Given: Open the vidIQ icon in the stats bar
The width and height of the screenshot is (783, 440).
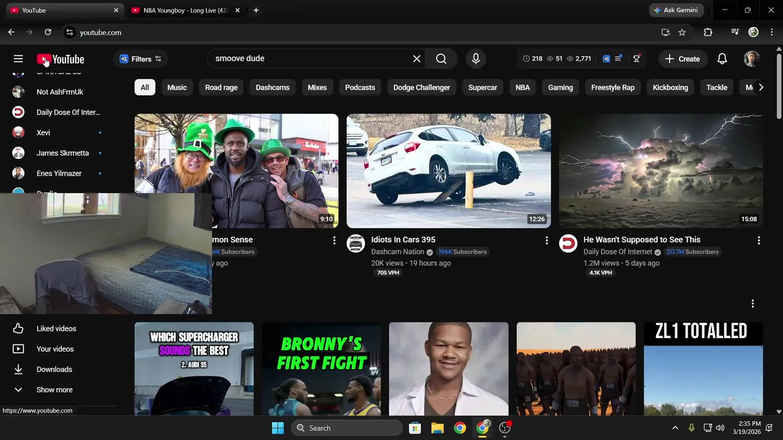Looking at the screenshot, I should (x=606, y=59).
